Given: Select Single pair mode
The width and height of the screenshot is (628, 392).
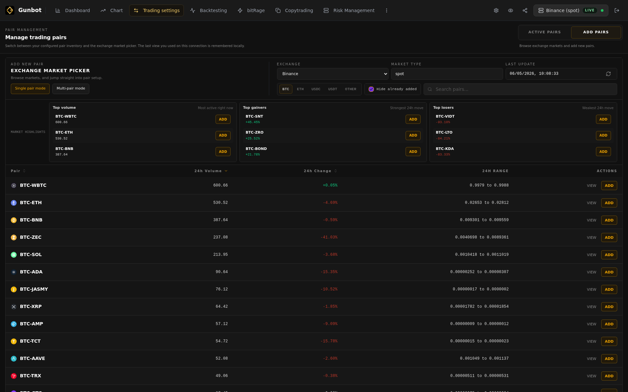Looking at the screenshot, I should pos(30,89).
